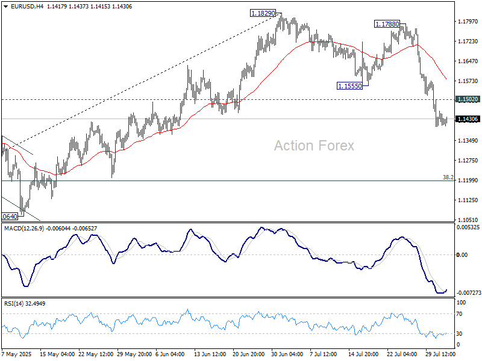This screenshot has height=361, width=482.
Task: Click the 1.15730 price axis value
Action: tap(468, 81)
